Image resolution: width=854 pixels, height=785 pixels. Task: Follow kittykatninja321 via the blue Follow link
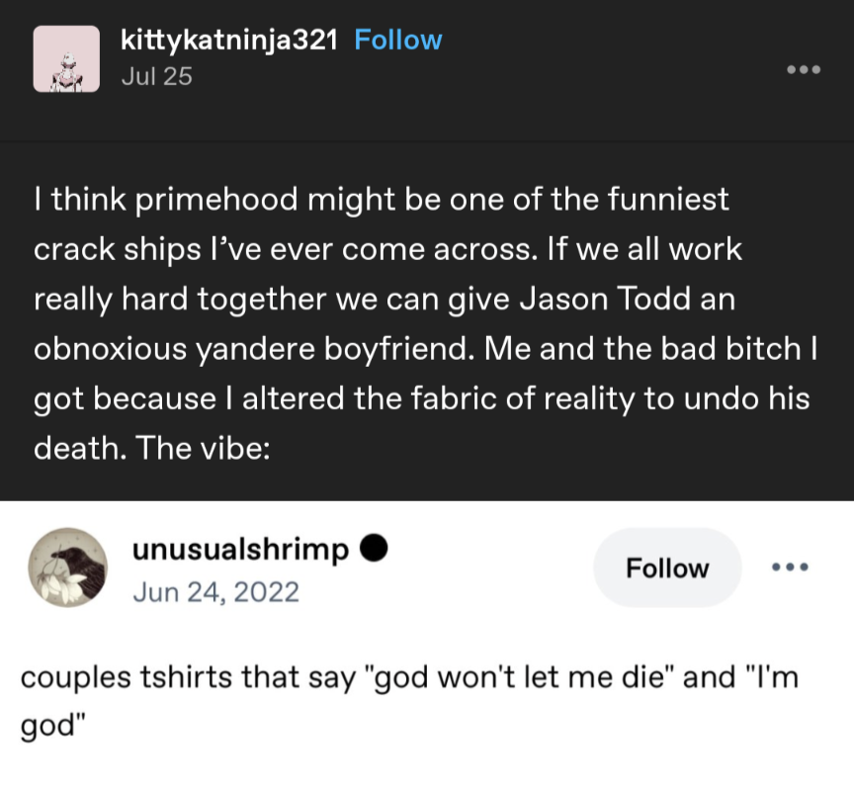point(397,40)
